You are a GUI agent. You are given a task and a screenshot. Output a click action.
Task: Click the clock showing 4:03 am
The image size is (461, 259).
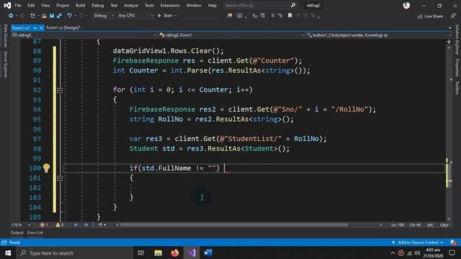point(433,250)
